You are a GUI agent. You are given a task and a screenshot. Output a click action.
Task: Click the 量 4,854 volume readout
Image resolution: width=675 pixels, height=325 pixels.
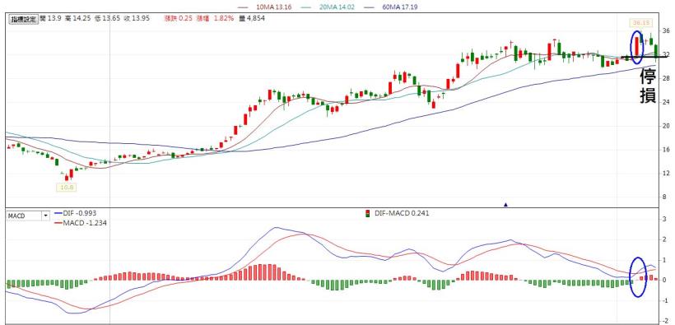252,18
